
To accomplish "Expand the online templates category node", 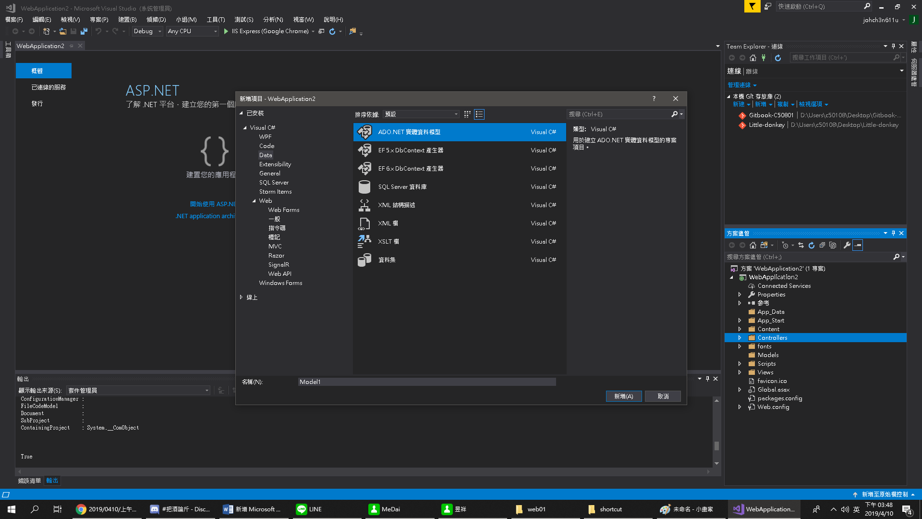I will (x=241, y=297).
